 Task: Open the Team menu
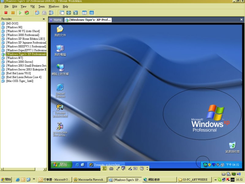42,6
